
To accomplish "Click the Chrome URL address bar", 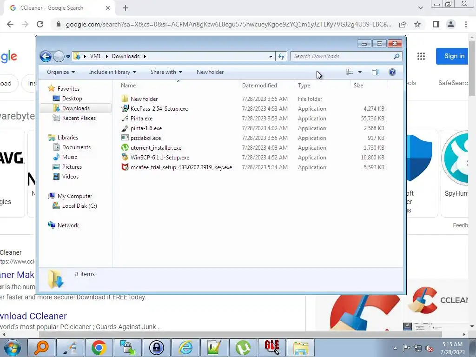I will pyautogui.click(x=228, y=24).
